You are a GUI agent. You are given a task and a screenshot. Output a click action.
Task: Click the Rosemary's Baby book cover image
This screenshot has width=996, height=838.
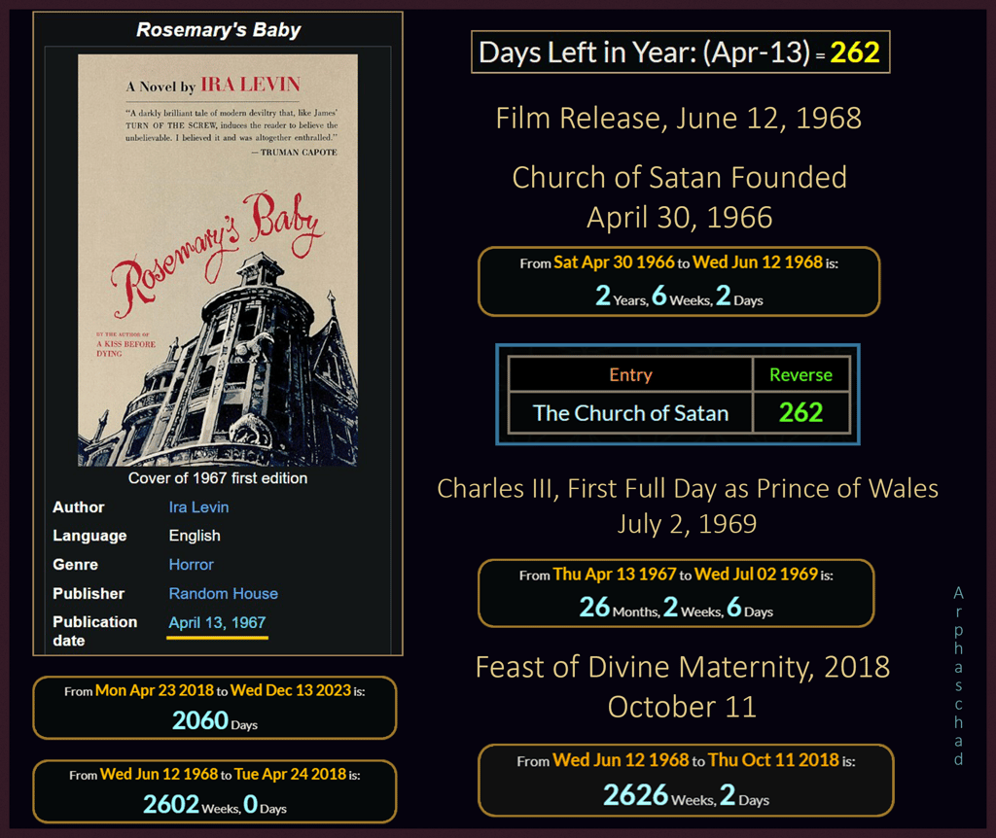[217, 261]
